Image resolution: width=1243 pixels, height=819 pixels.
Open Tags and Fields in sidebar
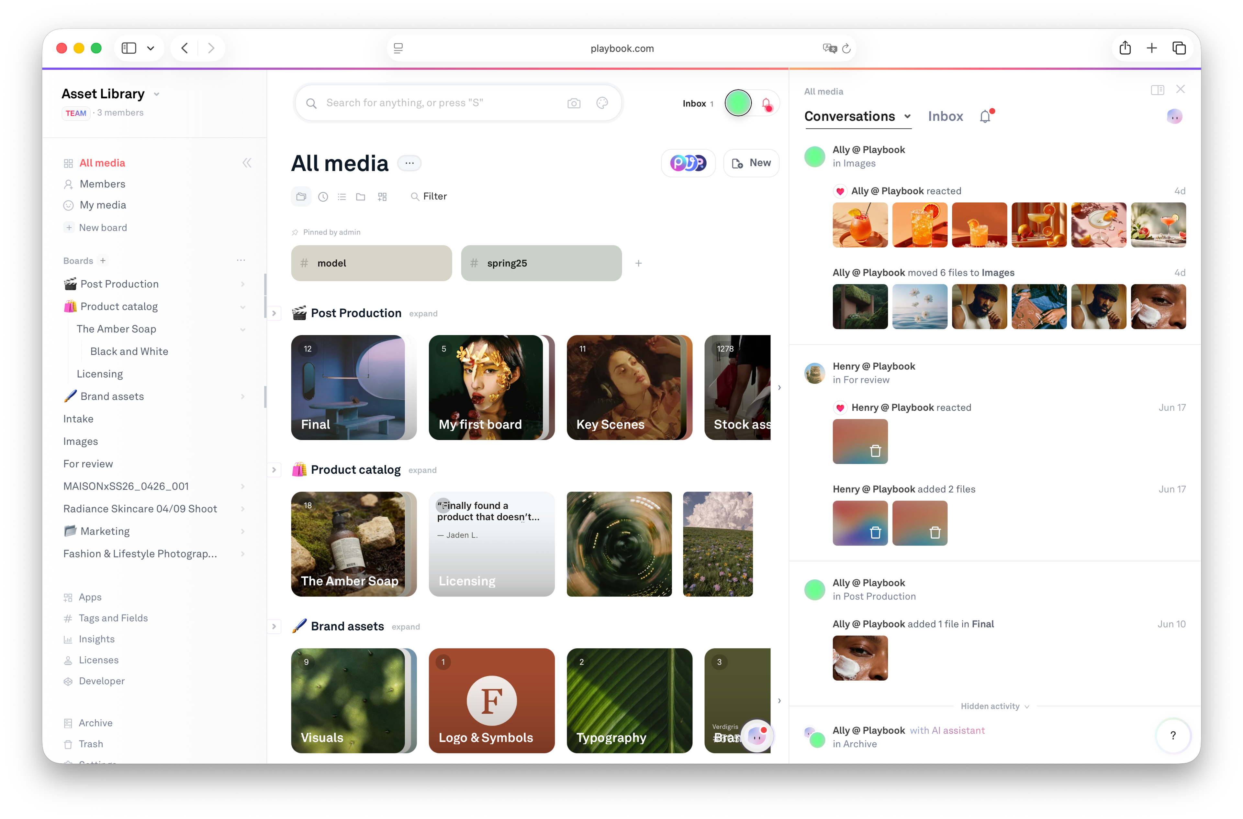coord(113,618)
